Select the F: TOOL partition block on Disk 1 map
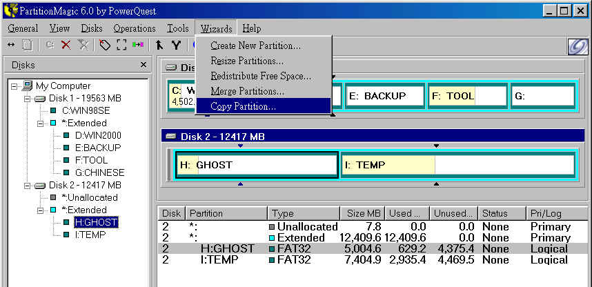 click(467, 97)
